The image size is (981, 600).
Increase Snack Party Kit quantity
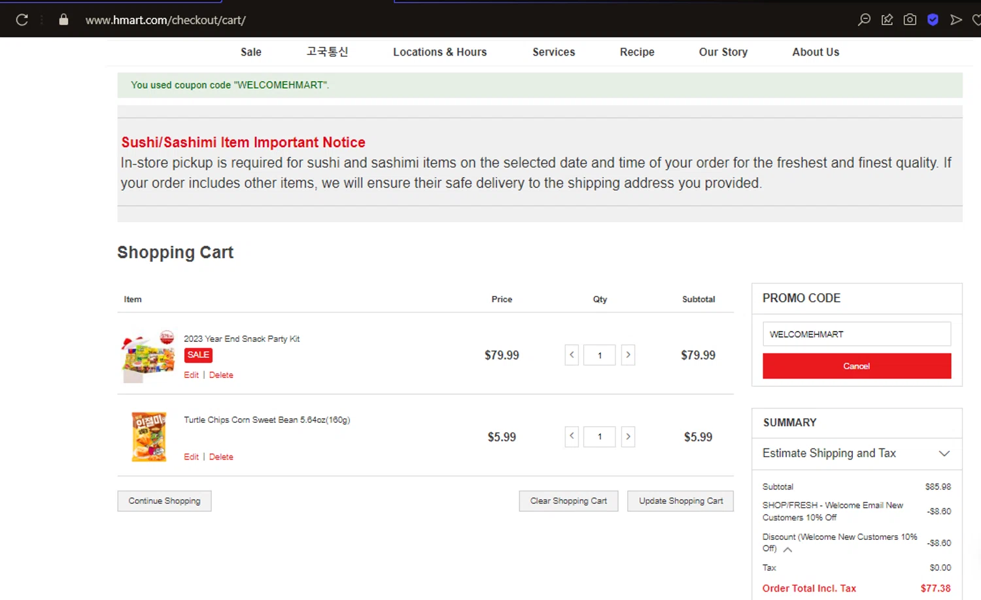click(628, 355)
